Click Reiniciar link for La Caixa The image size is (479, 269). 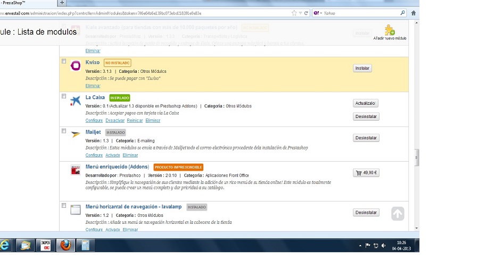[x=135, y=121]
